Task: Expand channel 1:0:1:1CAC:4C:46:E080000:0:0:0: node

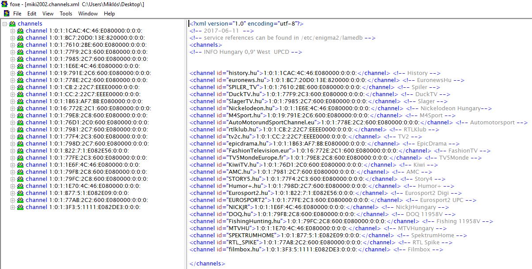Action: (x=13, y=31)
